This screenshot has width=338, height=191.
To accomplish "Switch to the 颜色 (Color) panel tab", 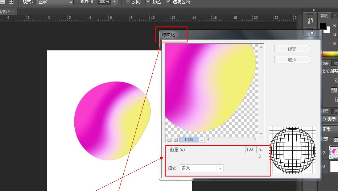I will 324,16.
